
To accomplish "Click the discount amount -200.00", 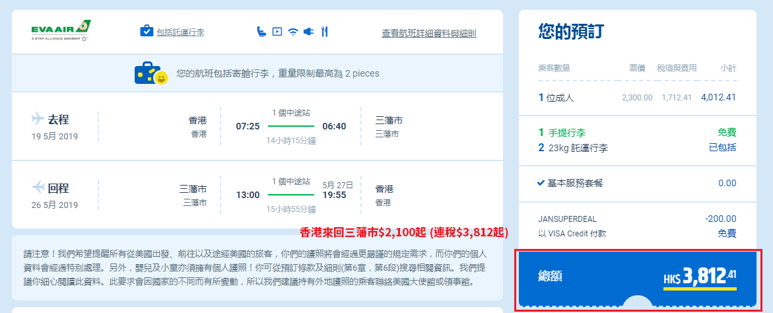I will coord(720,219).
